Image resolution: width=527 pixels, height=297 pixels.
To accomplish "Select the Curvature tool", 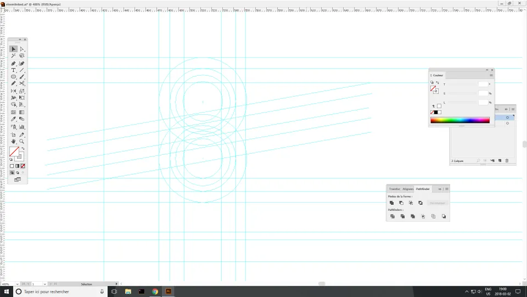I will tap(22, 64).
